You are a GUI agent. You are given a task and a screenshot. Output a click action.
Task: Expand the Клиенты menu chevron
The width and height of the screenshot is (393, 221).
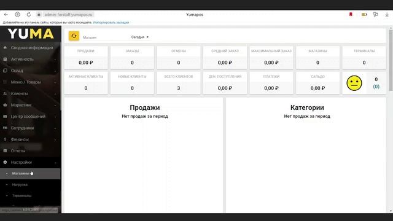(55, 94)
